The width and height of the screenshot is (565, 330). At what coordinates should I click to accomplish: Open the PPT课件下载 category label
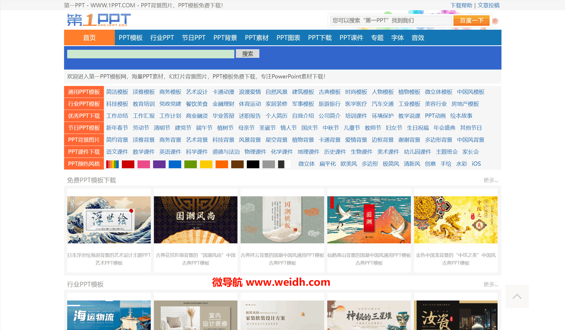coord(84,152)
